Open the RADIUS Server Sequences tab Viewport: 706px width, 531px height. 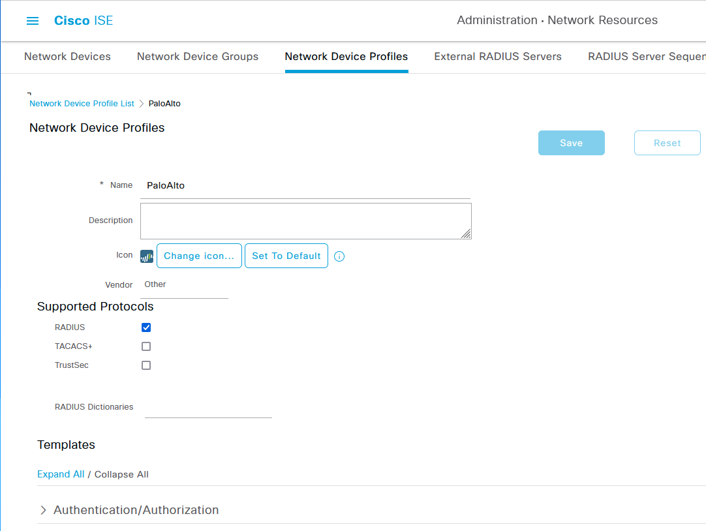647,57
